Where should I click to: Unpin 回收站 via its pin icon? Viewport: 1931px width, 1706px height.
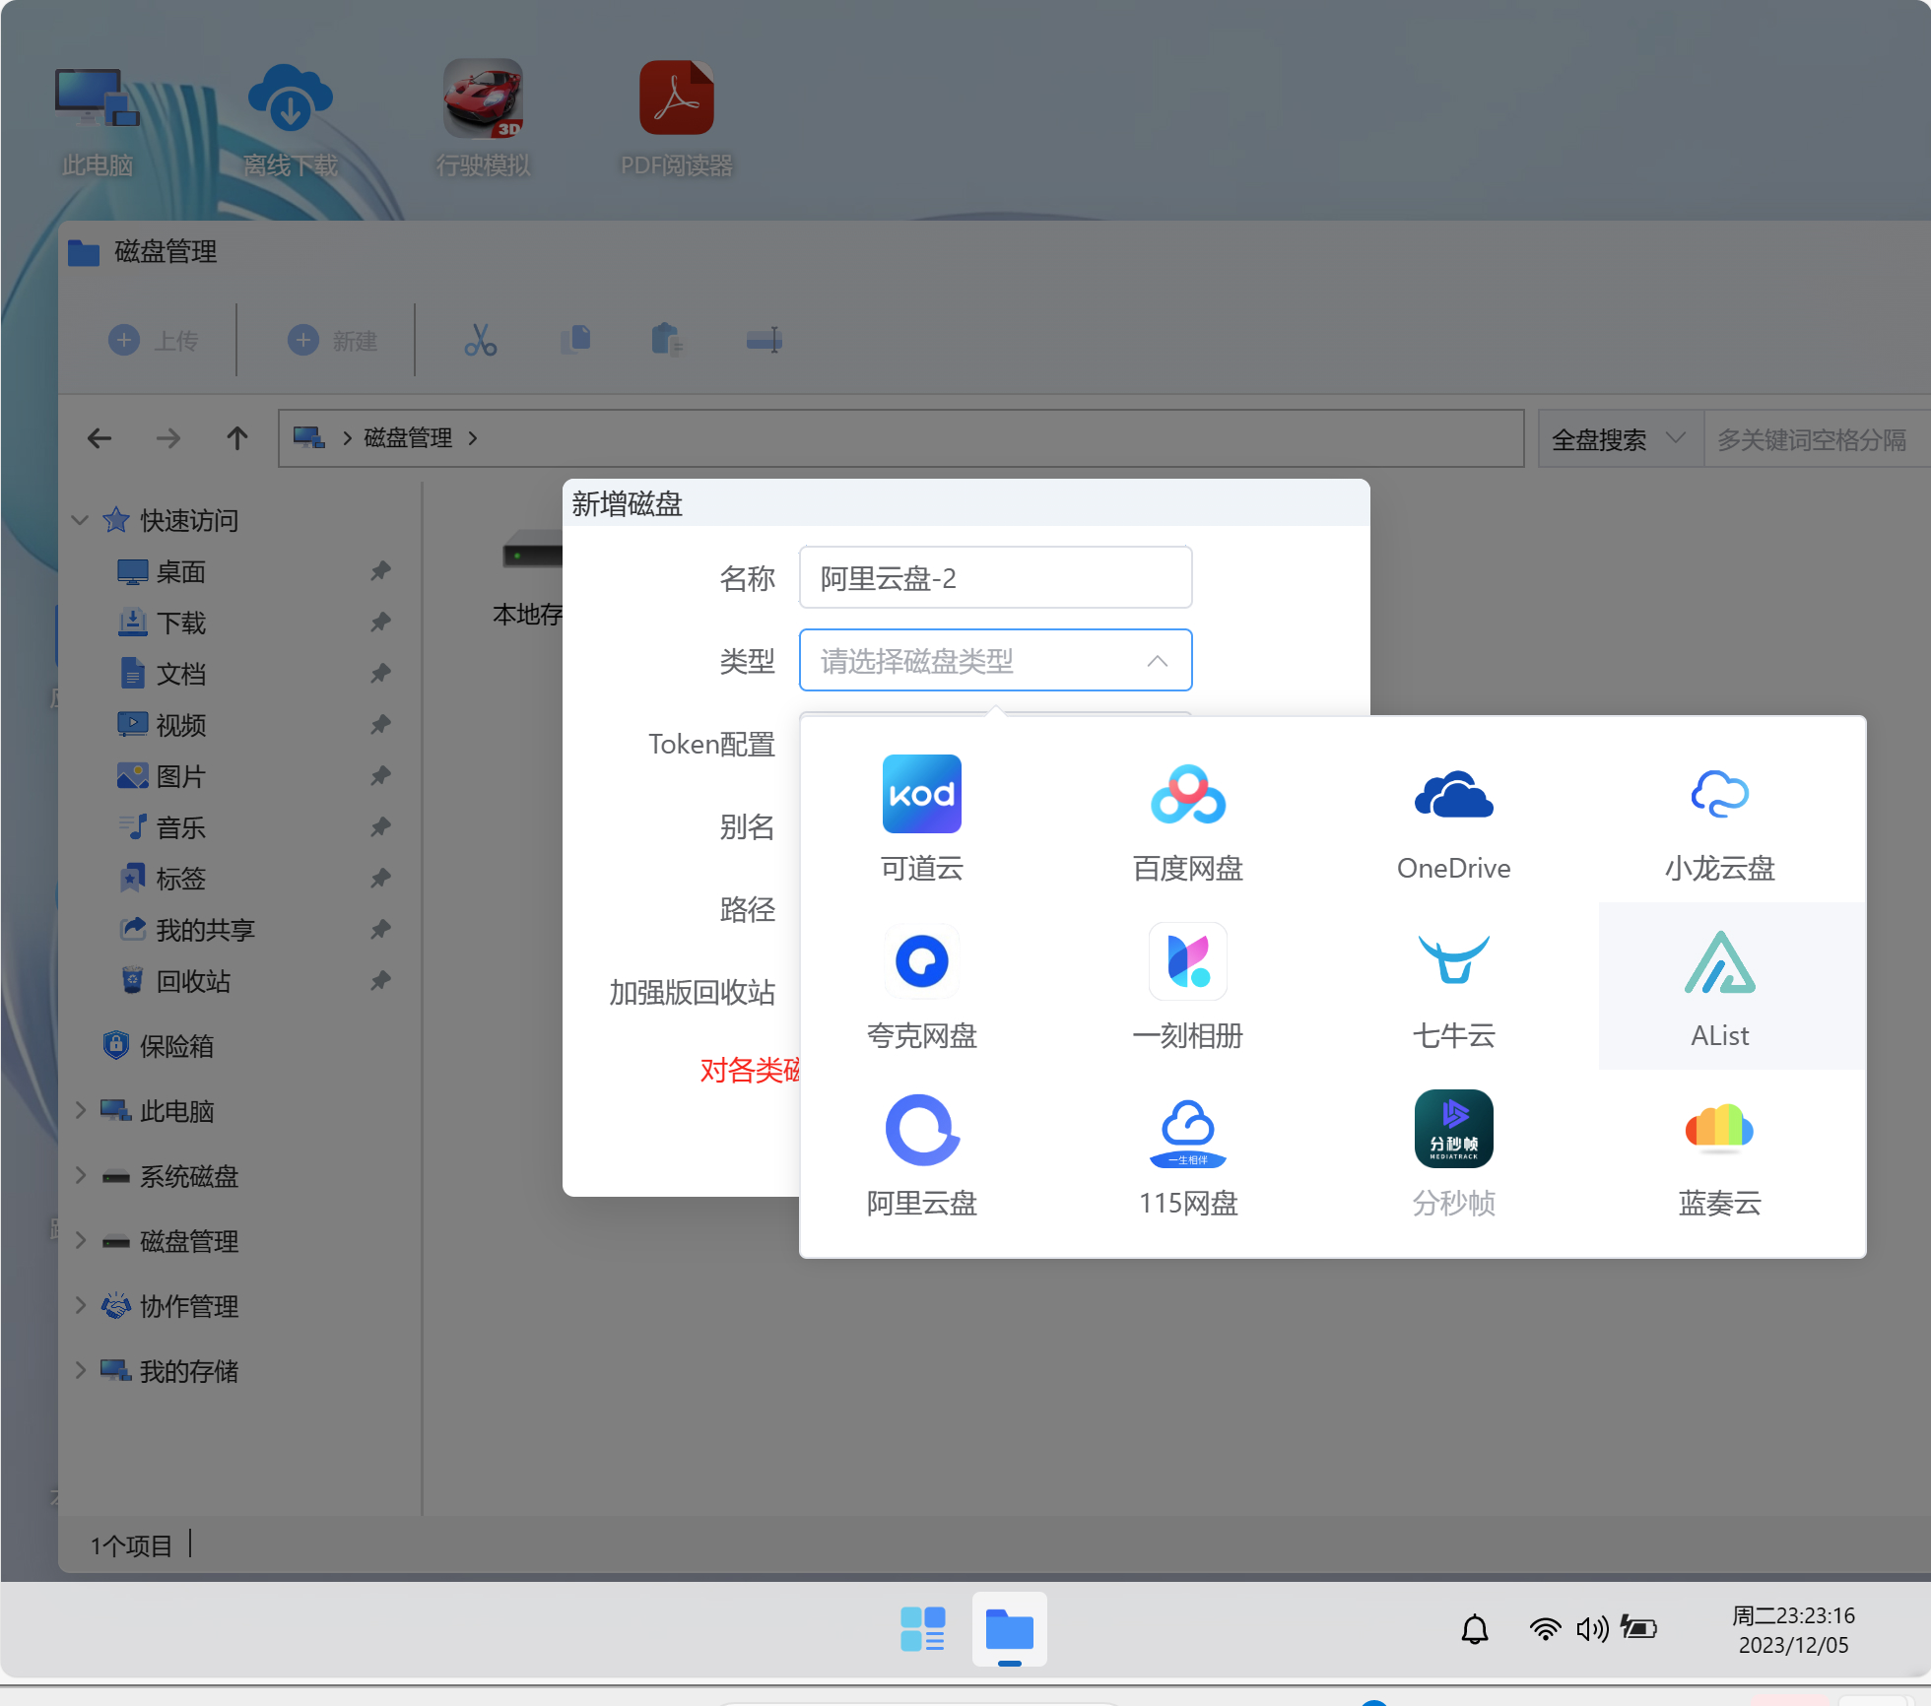coord(380,981)
